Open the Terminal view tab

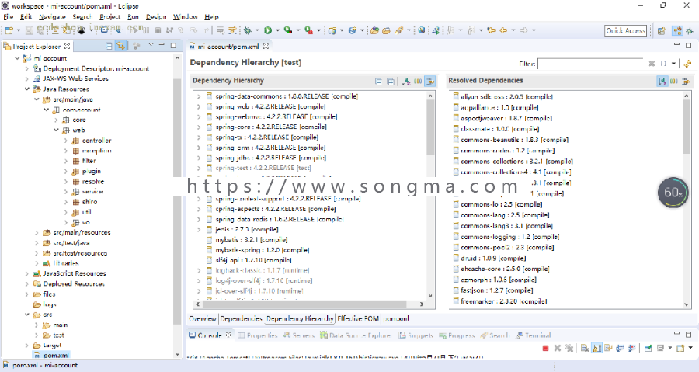coord(534,335)
